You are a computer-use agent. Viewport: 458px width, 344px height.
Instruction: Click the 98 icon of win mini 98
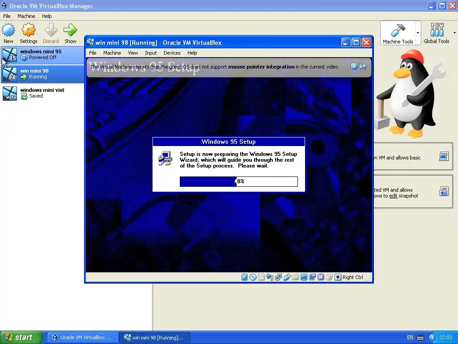[10, 74]
